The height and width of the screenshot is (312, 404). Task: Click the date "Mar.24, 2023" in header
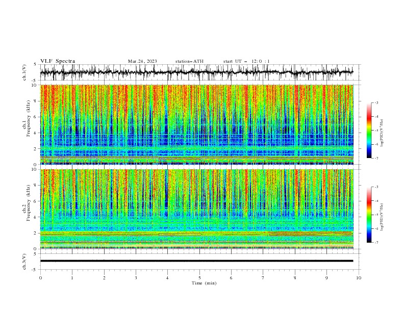(x=142, y=61)
